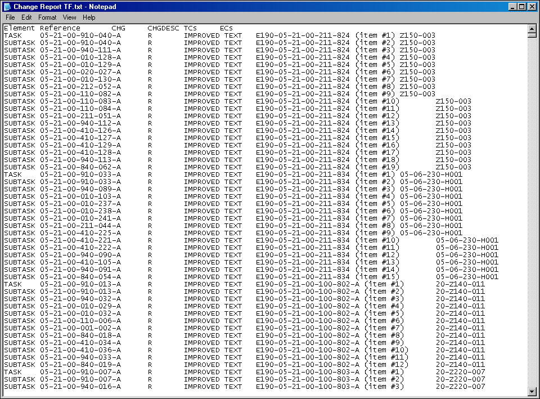Screen dimensions: 540x399
Task: Click the "TCs" header word
Action: pos(190,28)
